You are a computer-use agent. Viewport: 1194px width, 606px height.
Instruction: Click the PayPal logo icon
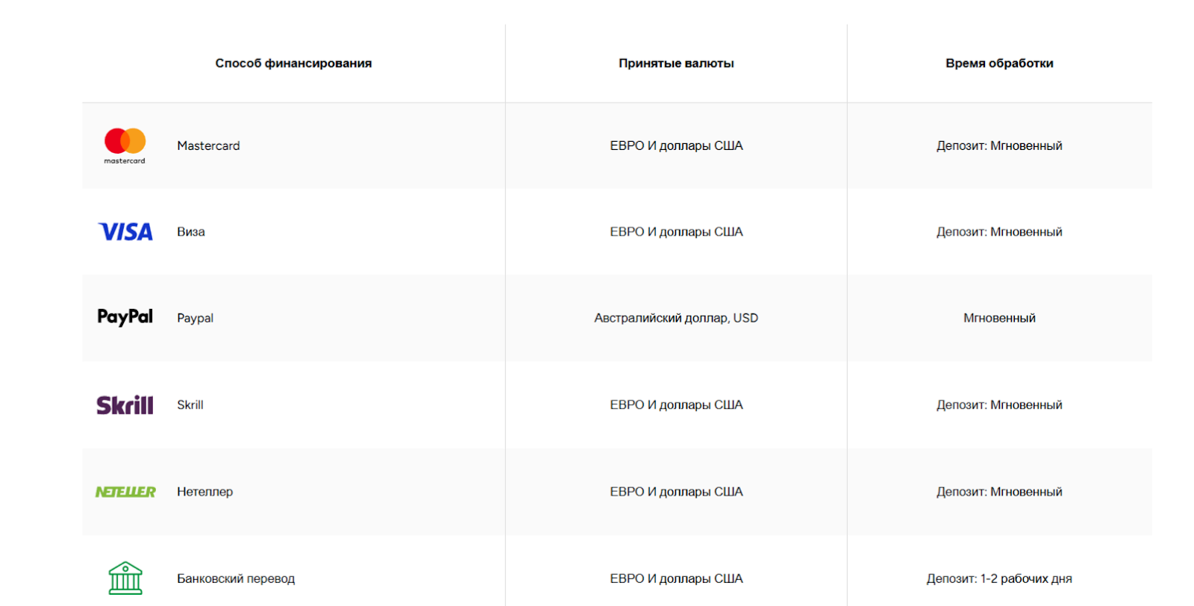[125, 317]
